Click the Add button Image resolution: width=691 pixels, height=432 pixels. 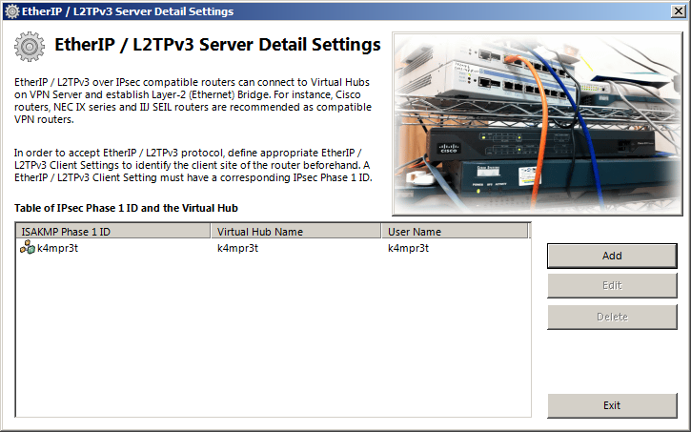[x=612, y=256]
